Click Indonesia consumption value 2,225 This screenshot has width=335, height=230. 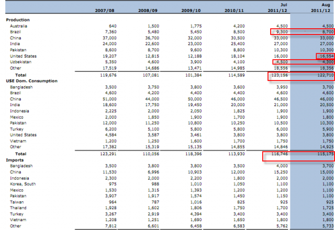(x=110, y=111)
